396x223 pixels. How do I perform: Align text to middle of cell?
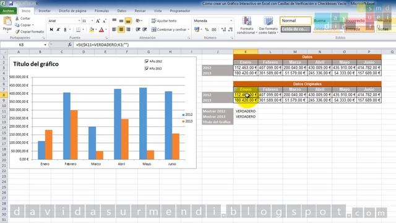pyautogui.click(x=121, y=20)
